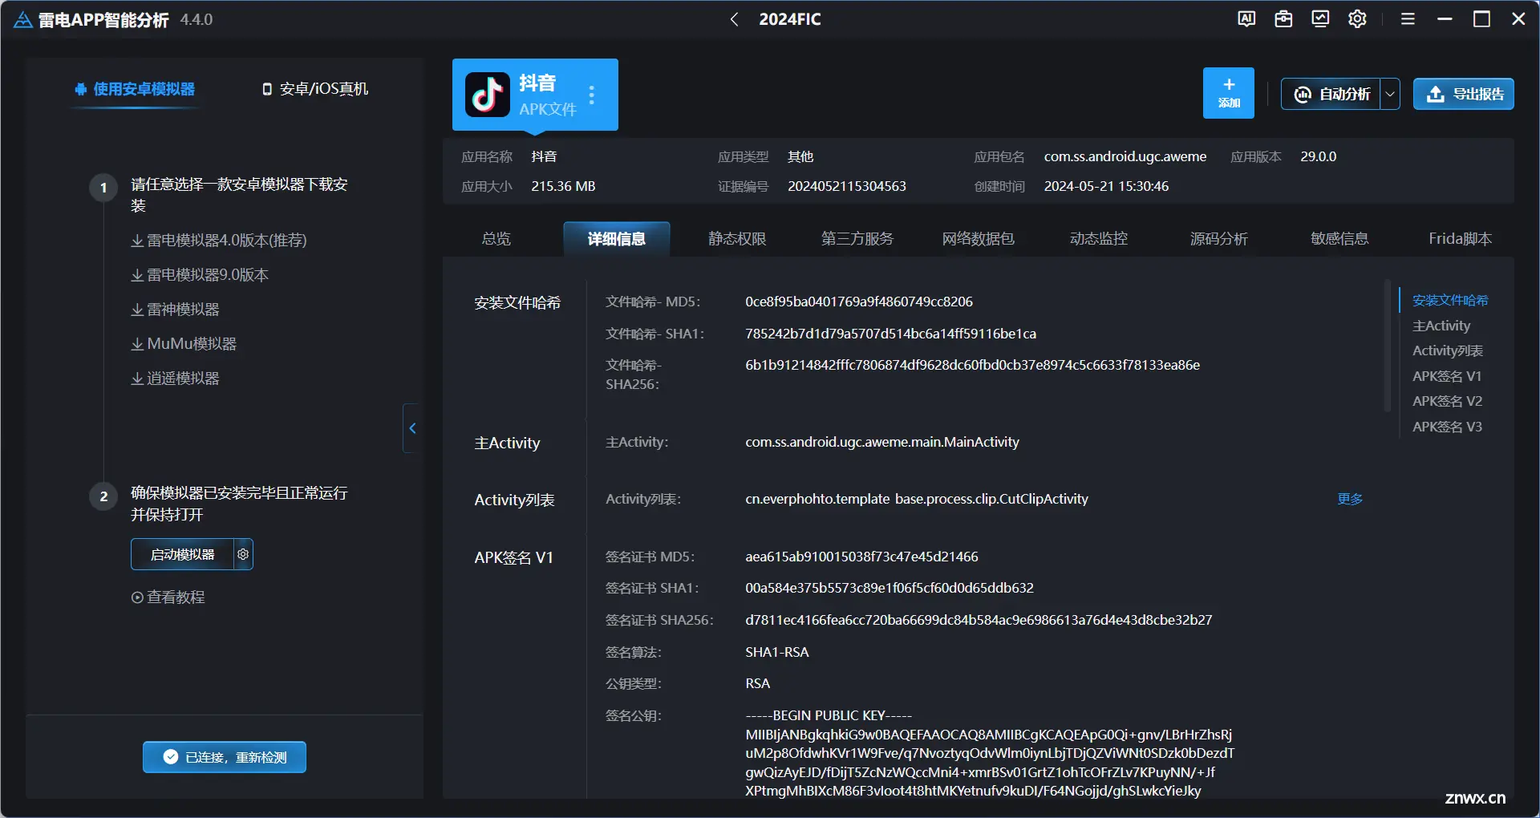The width and height of the screenshot is (1540, 818).
Task: Jump to 安装文件哈希 in side index
Action: pyautogui.click(x=1450, y=301)
